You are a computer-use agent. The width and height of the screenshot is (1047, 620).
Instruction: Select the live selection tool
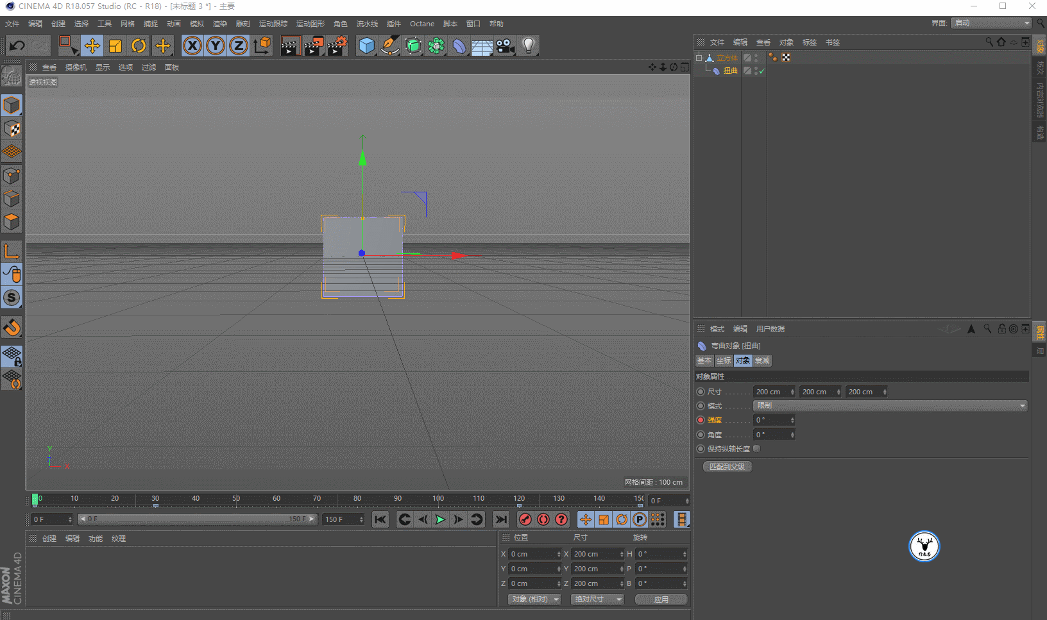(68, 46)
